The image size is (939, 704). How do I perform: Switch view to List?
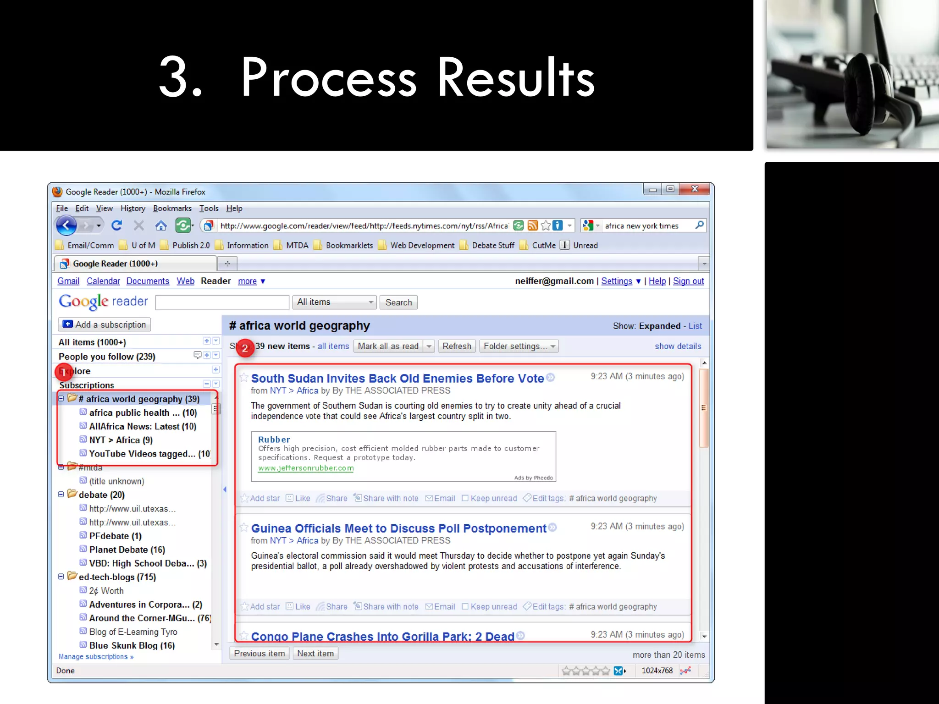tap(695, 326)
